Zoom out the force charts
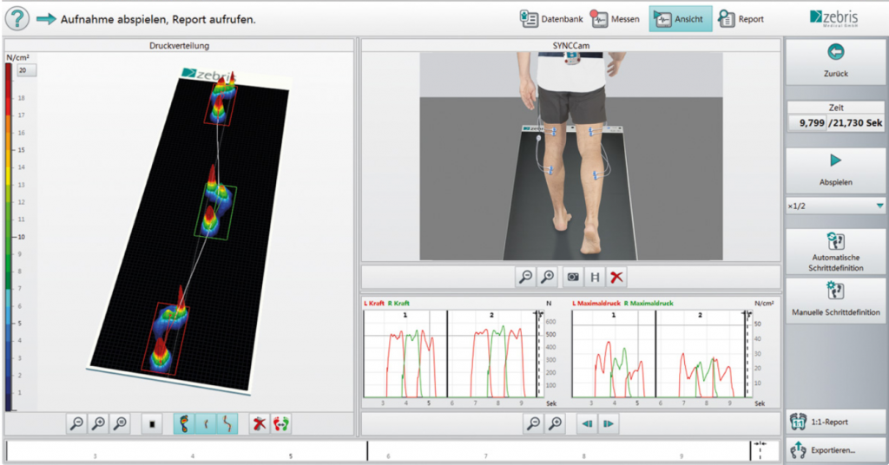 point(534,423)
